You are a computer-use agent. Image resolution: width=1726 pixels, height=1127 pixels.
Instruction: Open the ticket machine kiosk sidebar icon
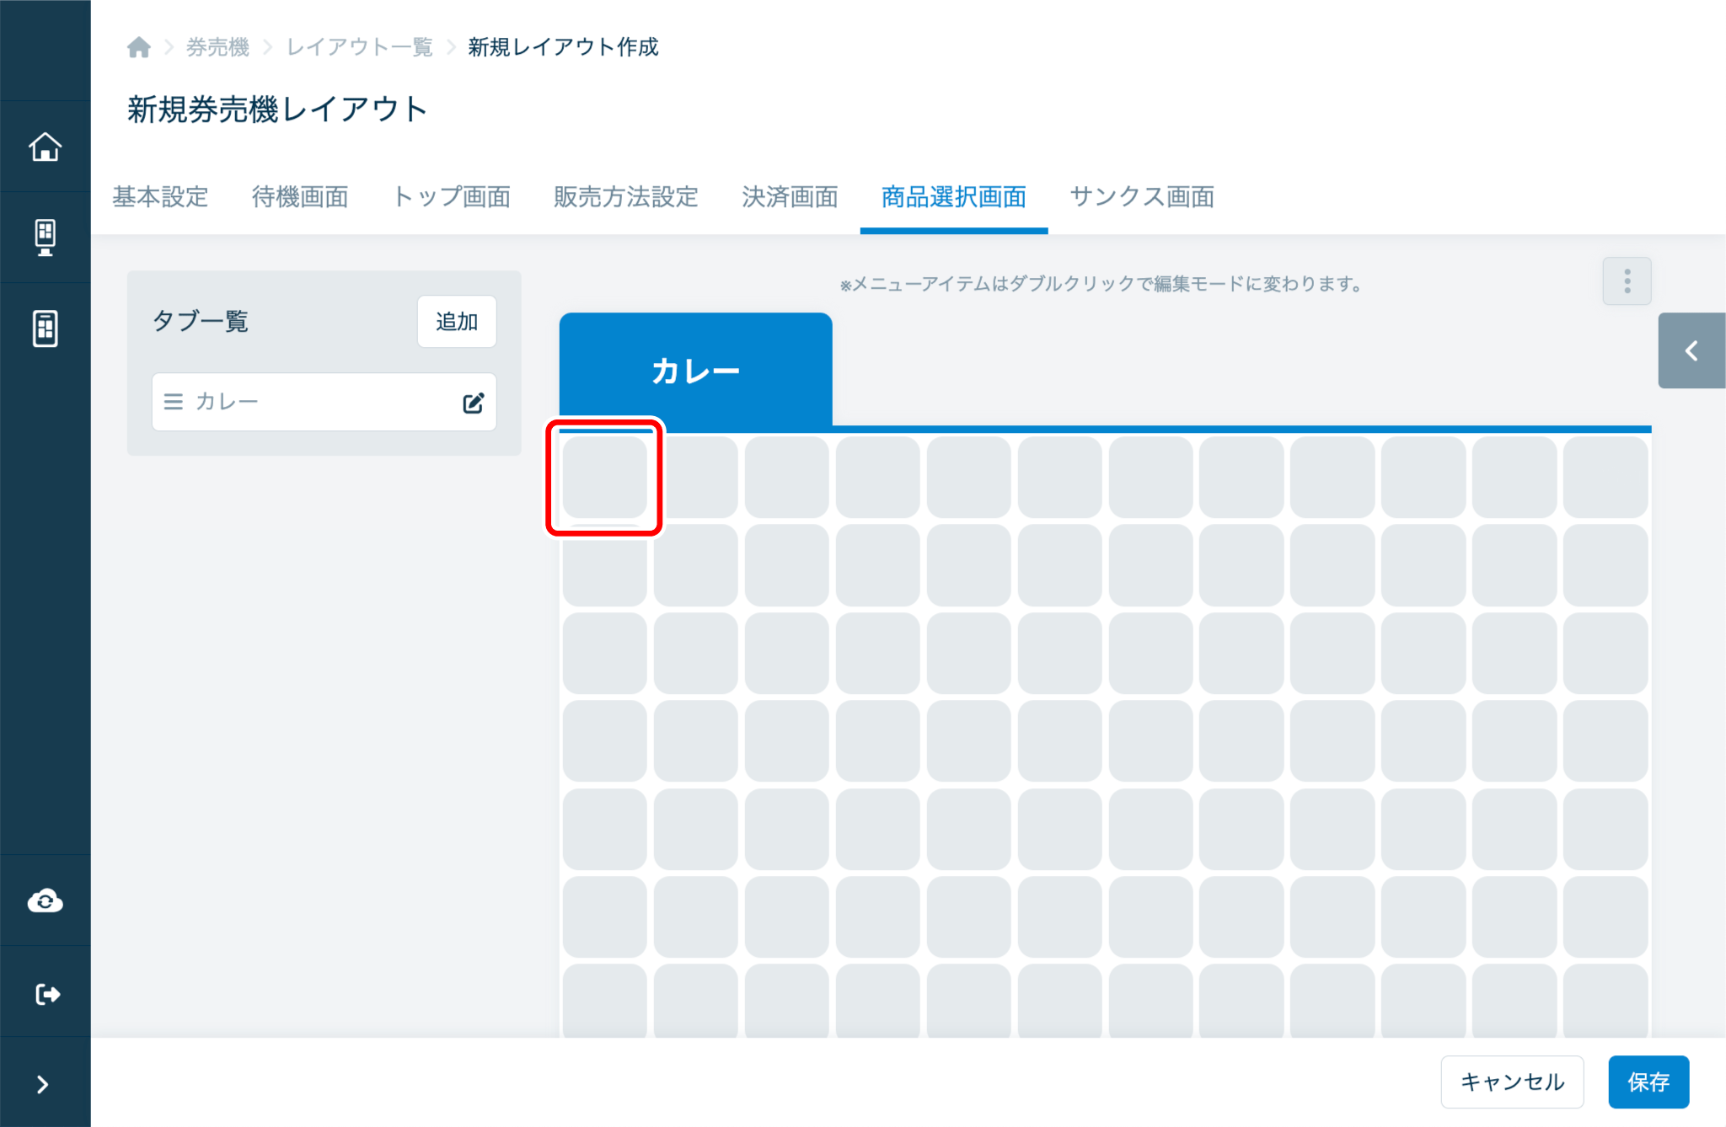pyautogui.click(x=45, y=238)
